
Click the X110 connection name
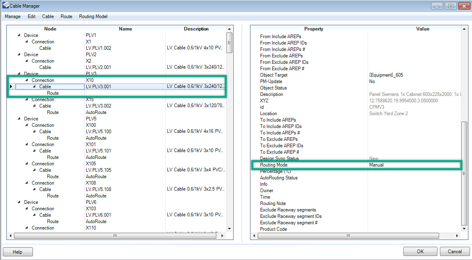click(x=91, y=228)
